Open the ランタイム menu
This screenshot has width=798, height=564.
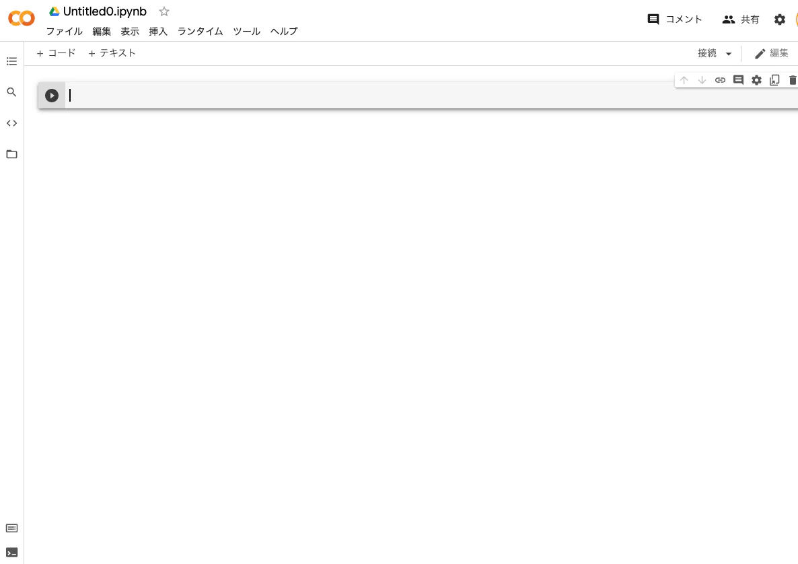point(200,31)
